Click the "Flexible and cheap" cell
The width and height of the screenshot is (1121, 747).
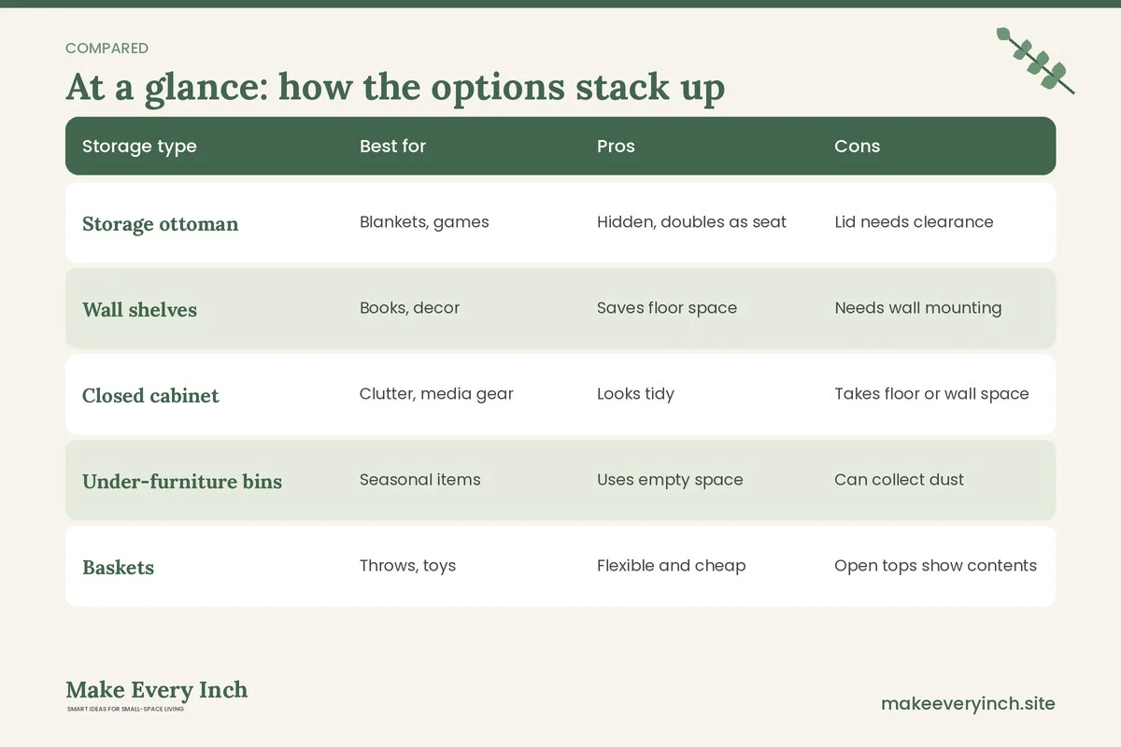(x=671, y=566)
